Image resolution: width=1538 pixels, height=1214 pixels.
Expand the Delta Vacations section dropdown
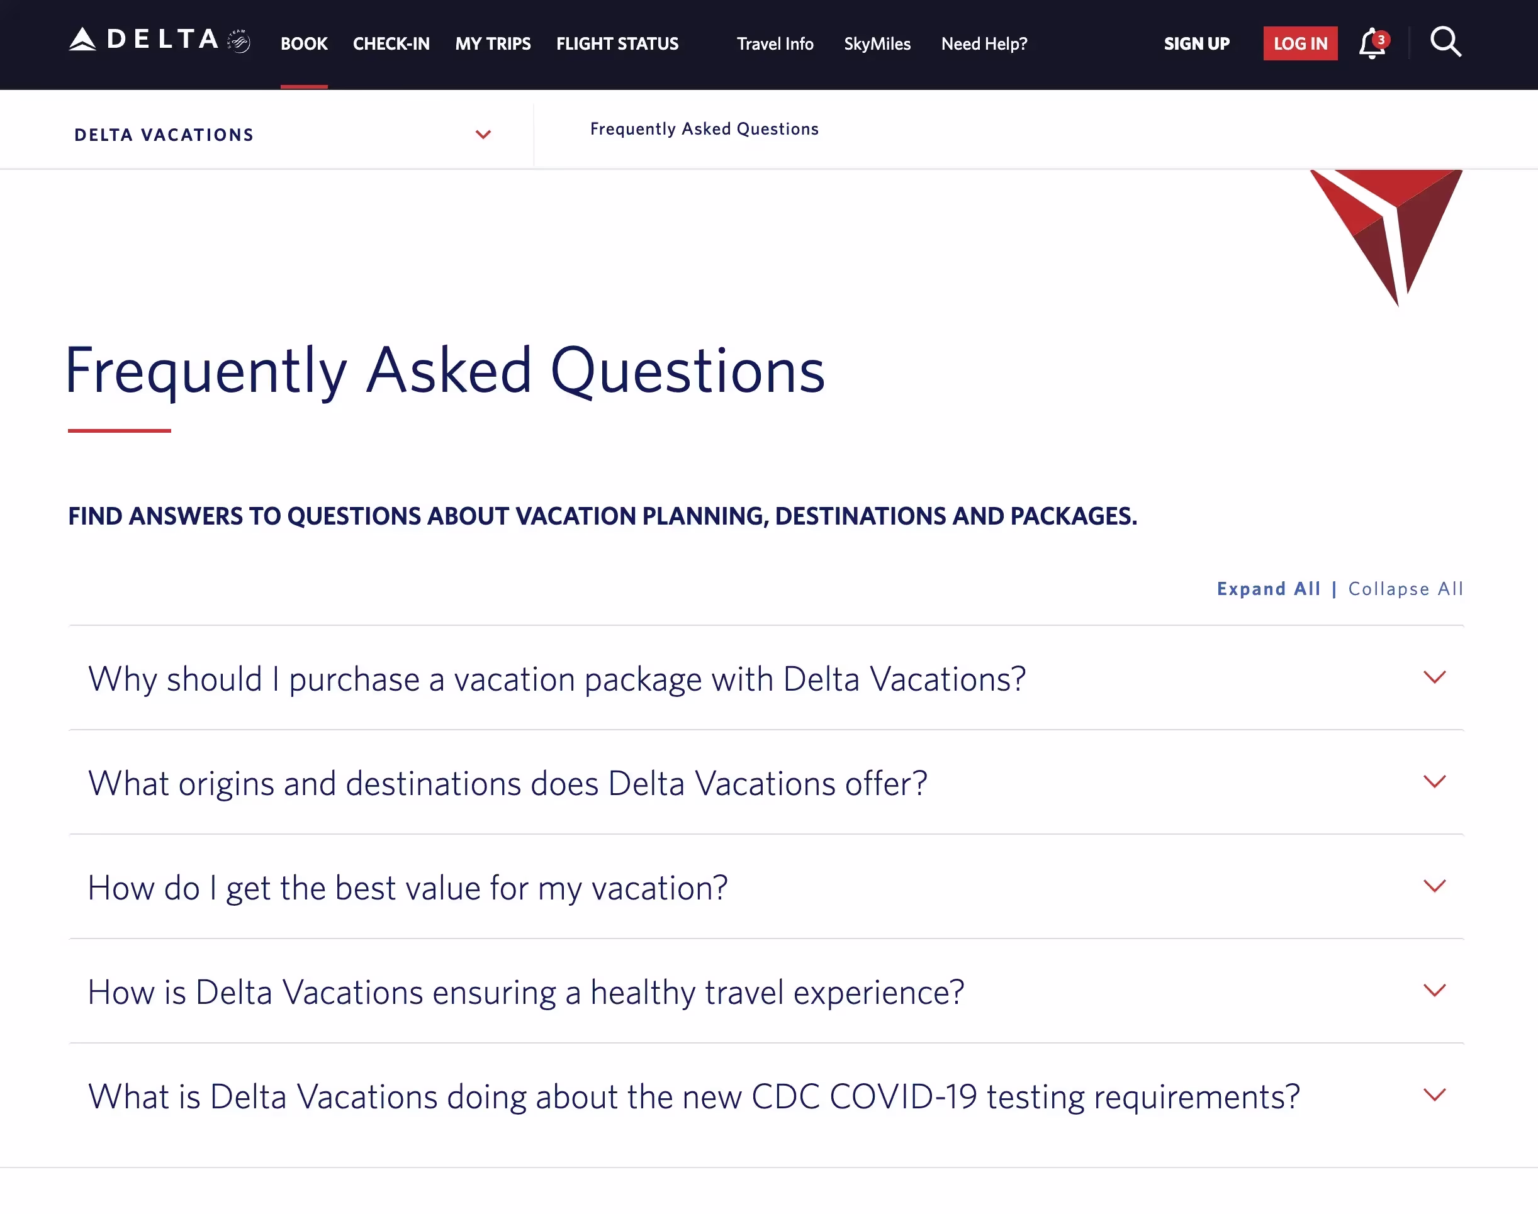[x=483, y=135]
